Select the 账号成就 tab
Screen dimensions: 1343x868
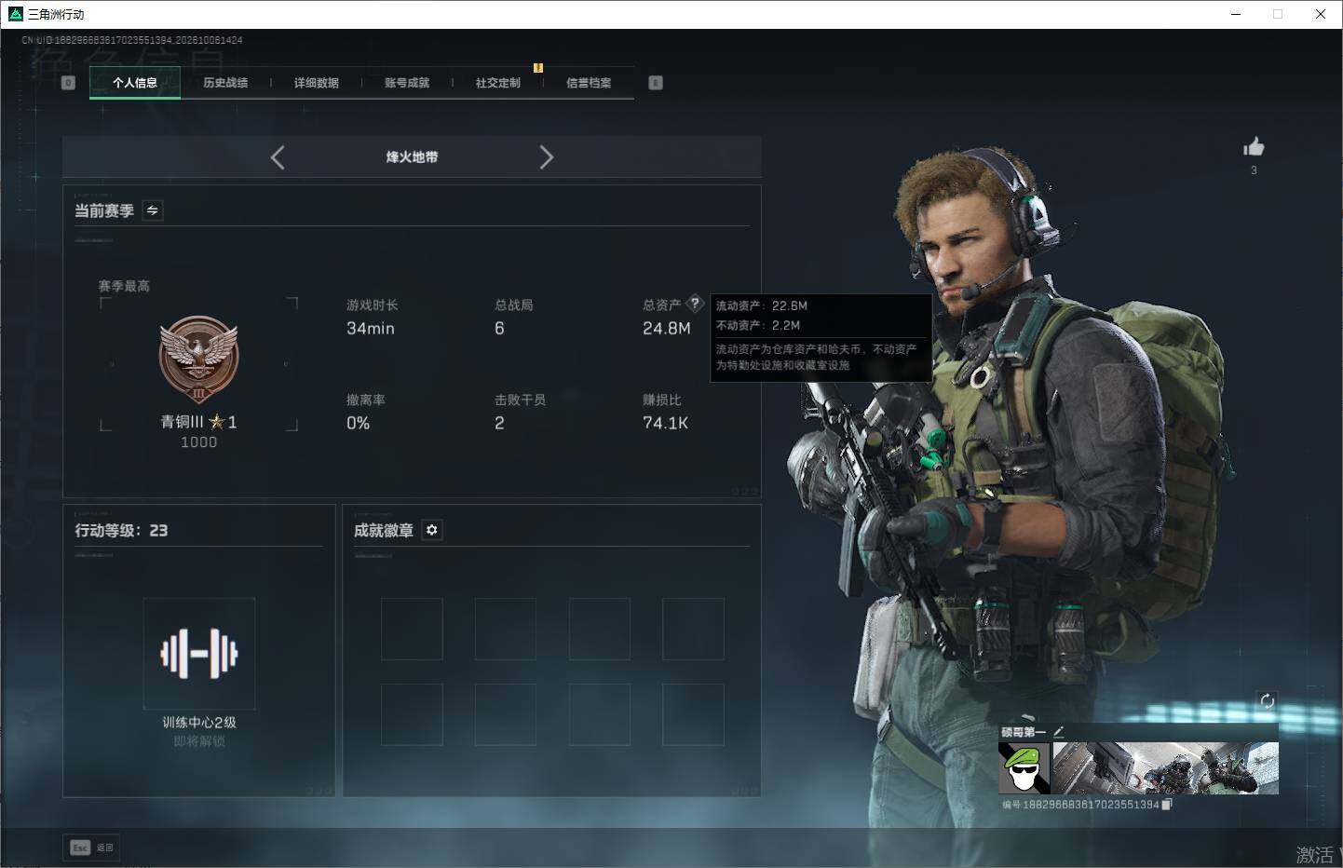[407, 83]
